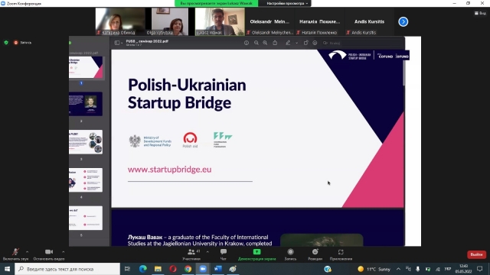Switch keyboard language УКР indicator
The width and height of the screenshot is (490, 275).
click(448, 269)
